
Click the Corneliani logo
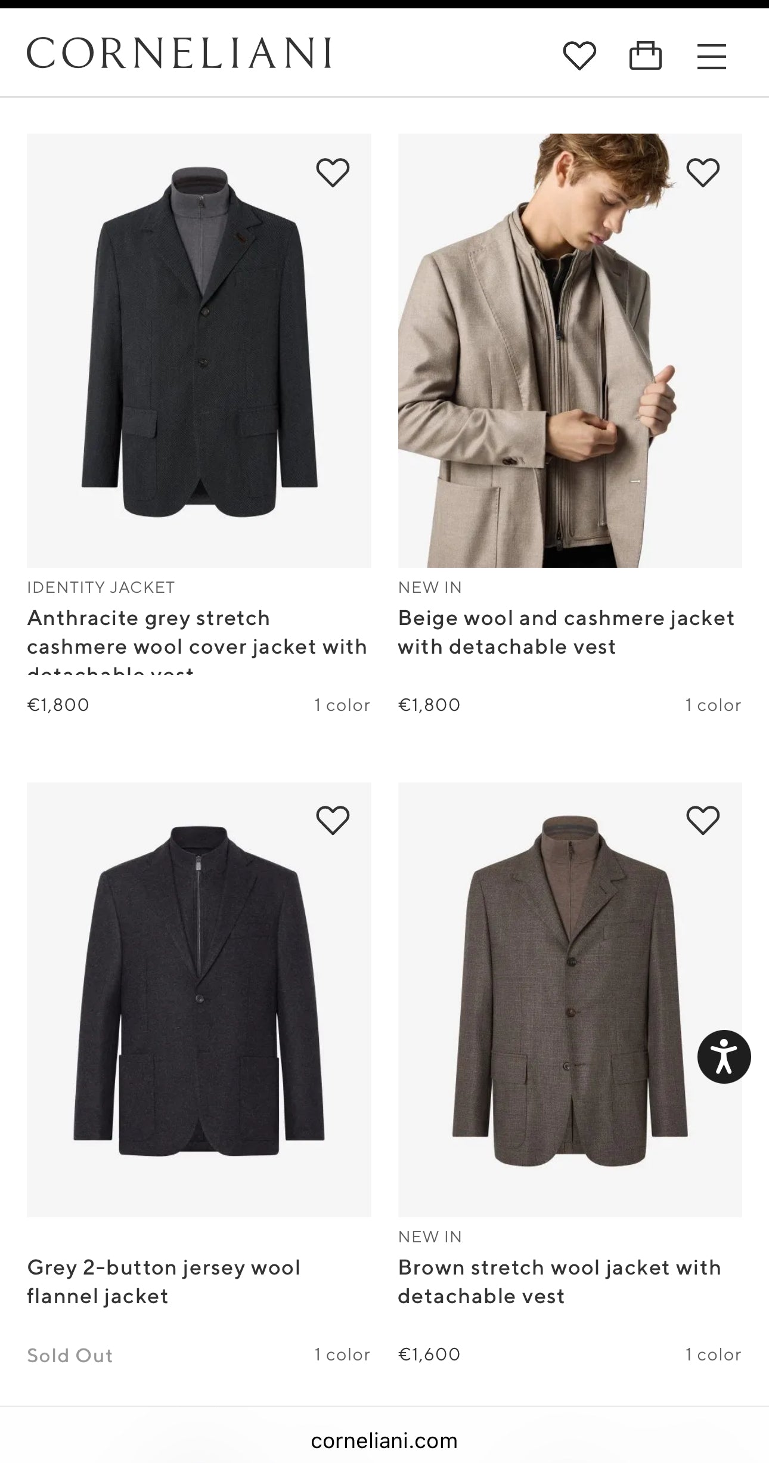point(179,53)
